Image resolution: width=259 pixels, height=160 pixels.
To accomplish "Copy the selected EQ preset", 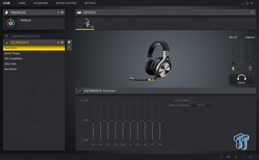I will [x=69, y=42].
